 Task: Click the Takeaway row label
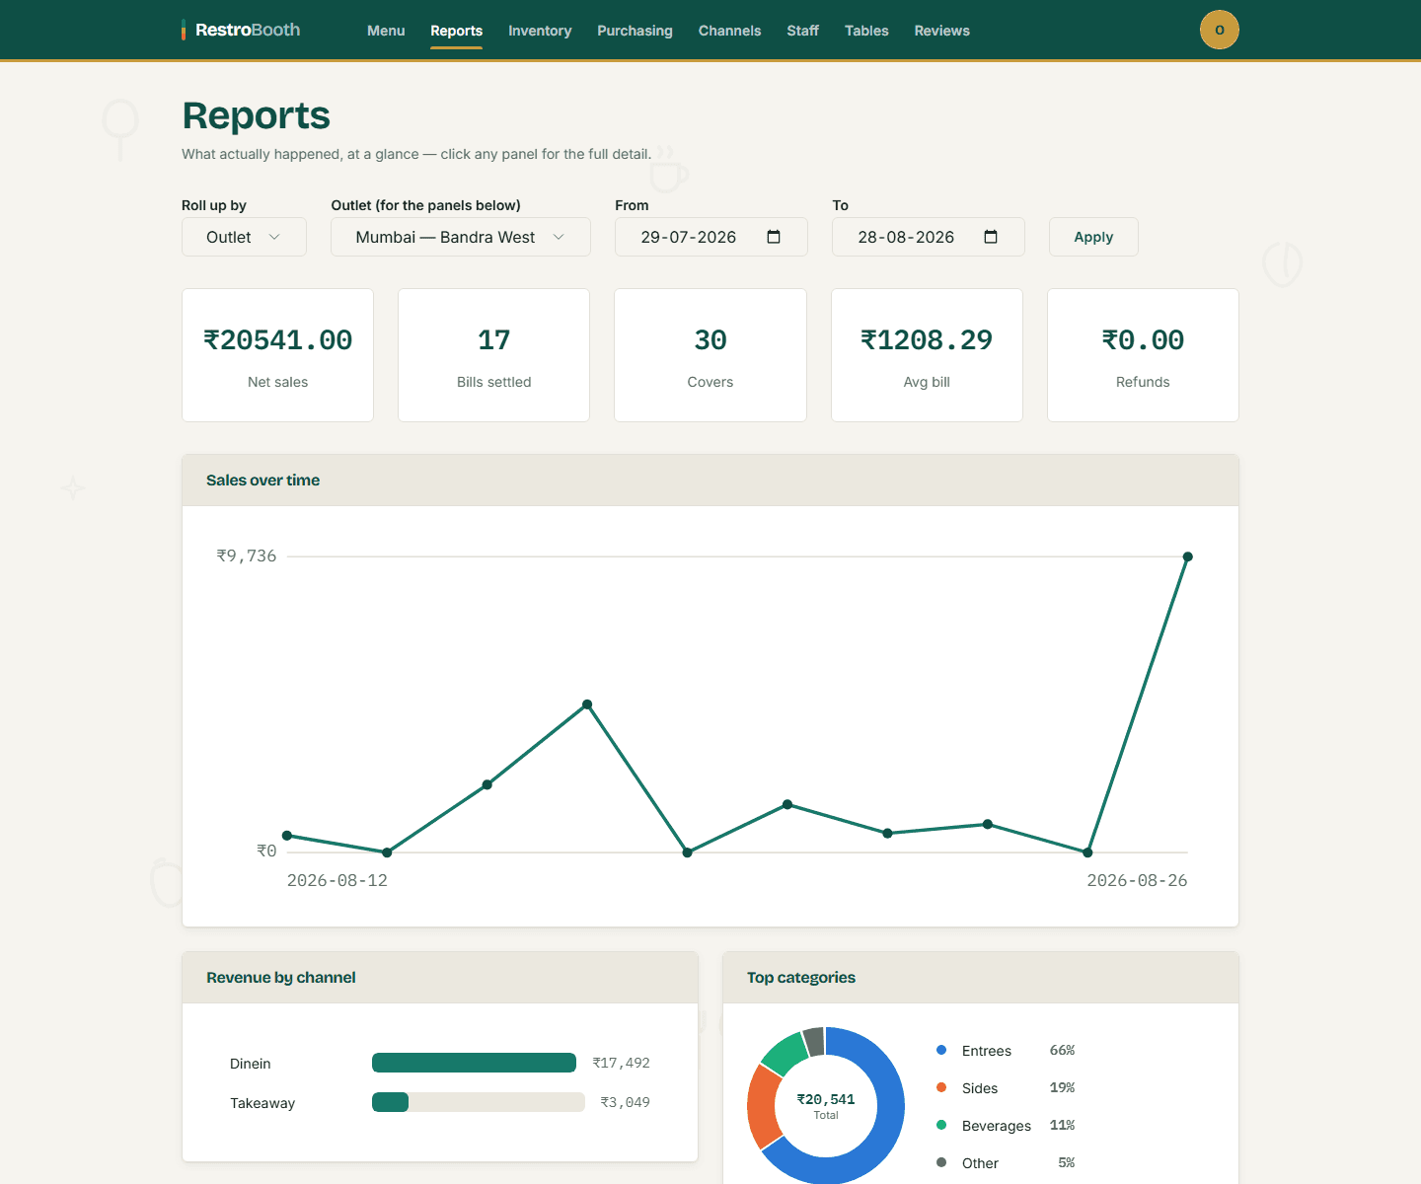click(262, 1103)
